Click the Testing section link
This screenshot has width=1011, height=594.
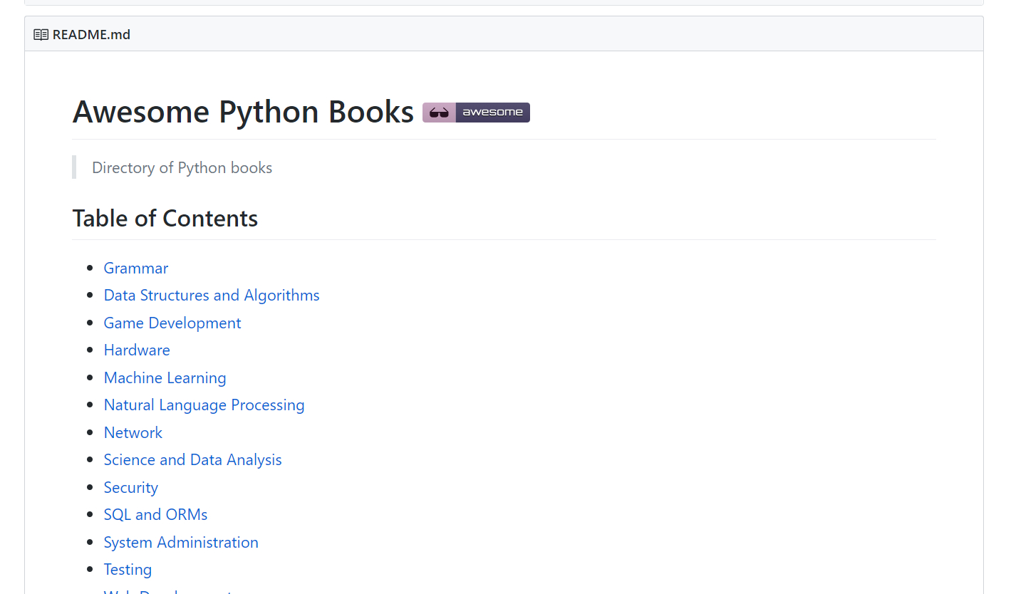pos(128,570)
